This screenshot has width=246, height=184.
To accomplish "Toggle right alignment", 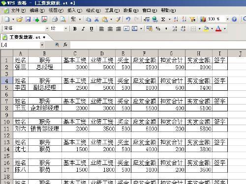I will coord(119,29).
